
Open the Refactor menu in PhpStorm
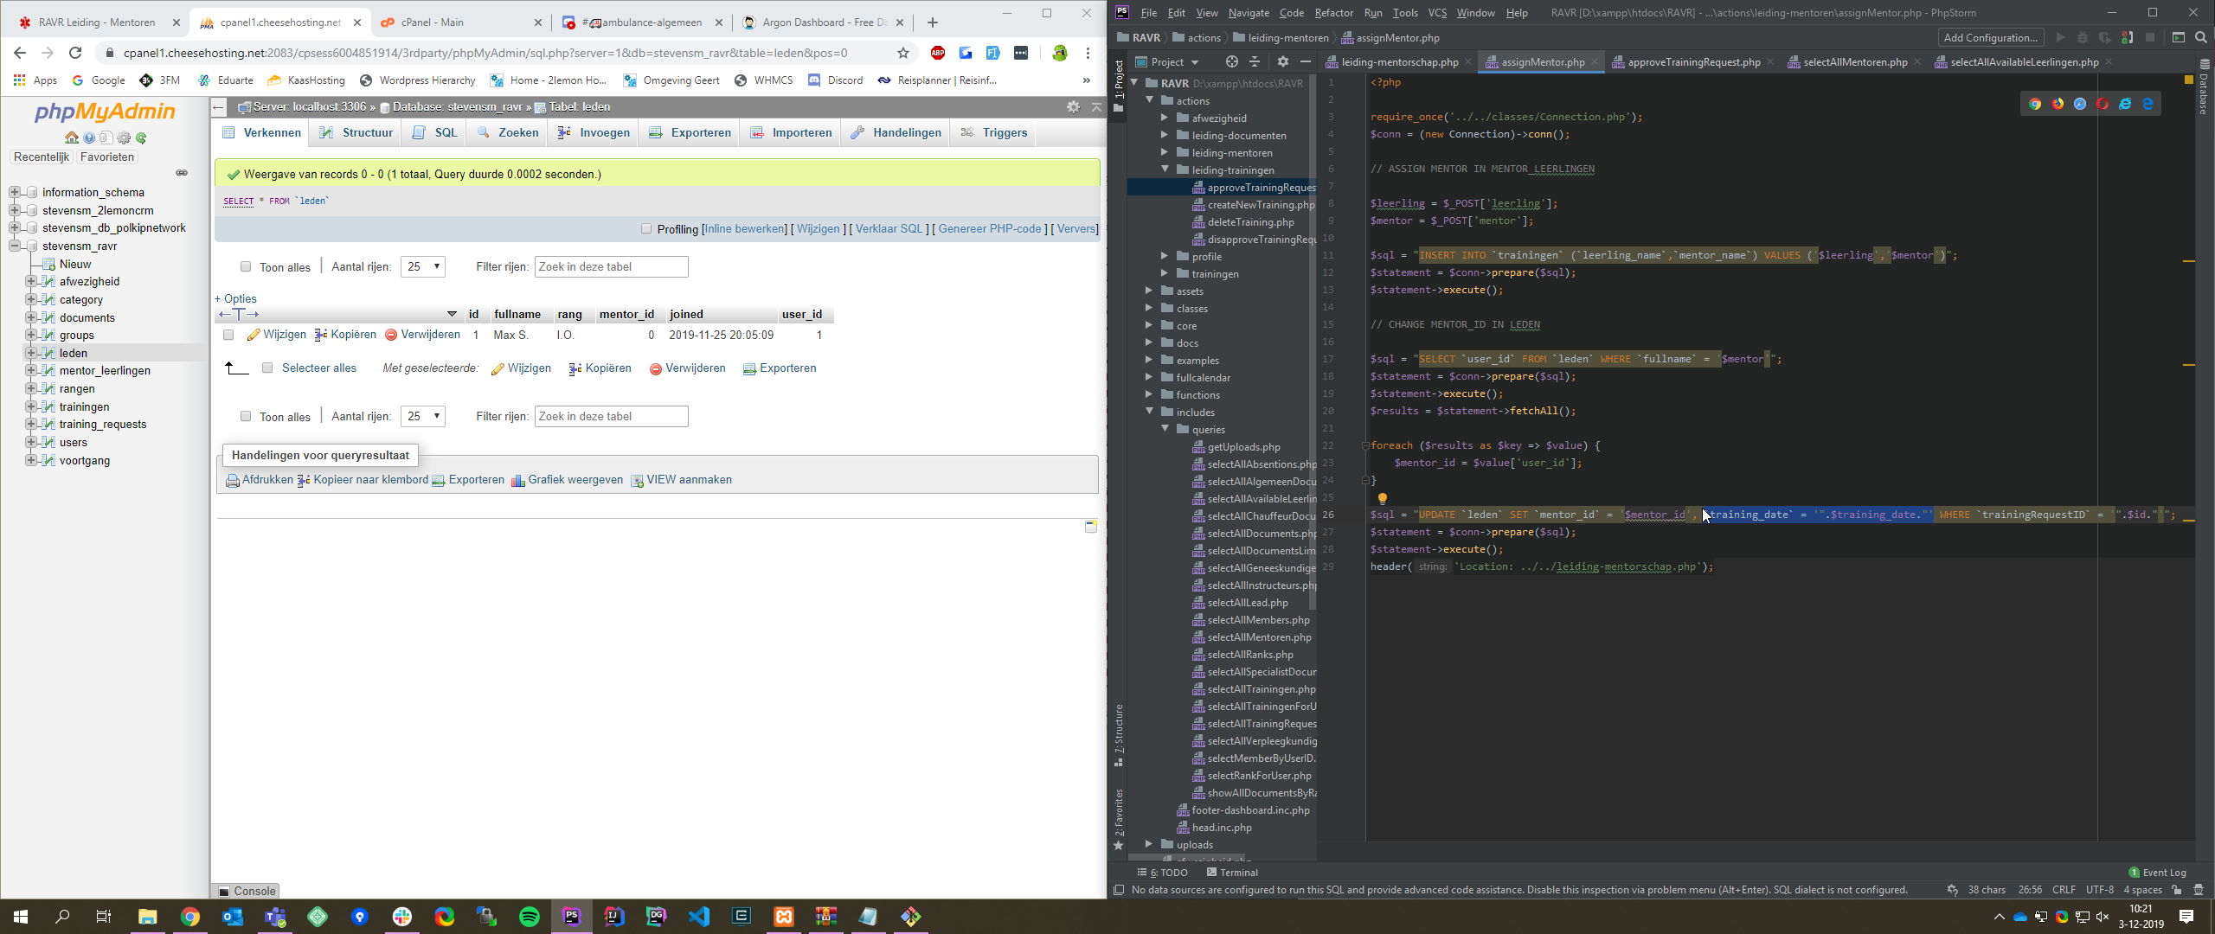click(x=1333, y=12)
